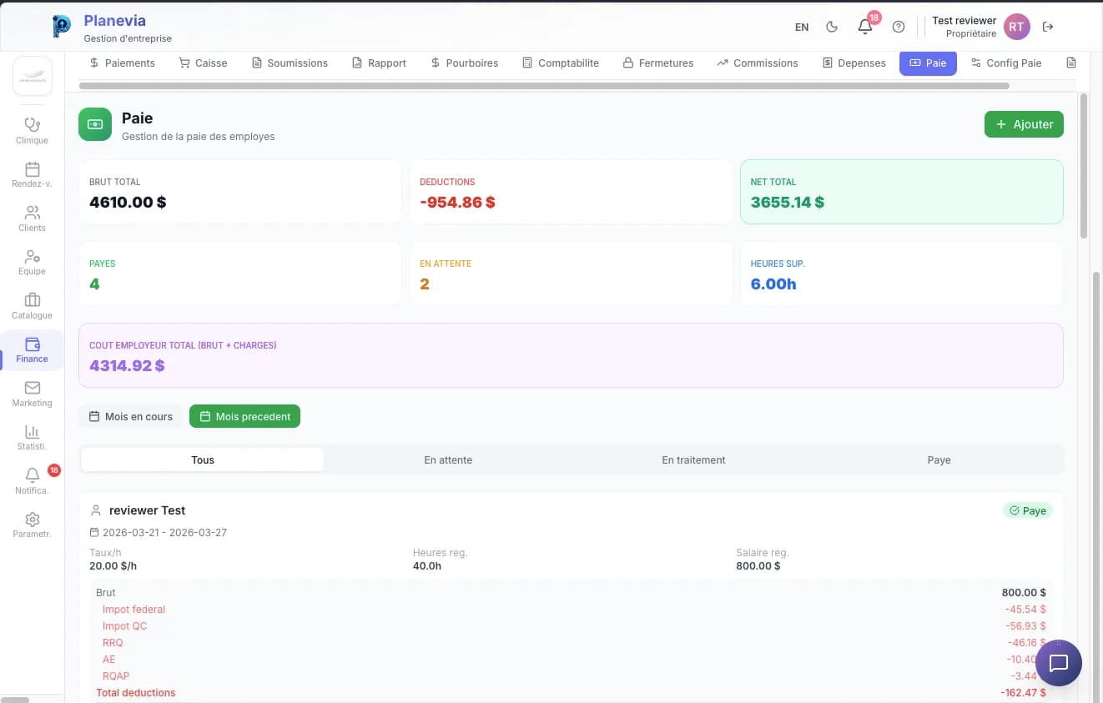This screenshot has width=1103, height=703.
Task: Open the Comptabilite tab
Action: pos(561,63)
